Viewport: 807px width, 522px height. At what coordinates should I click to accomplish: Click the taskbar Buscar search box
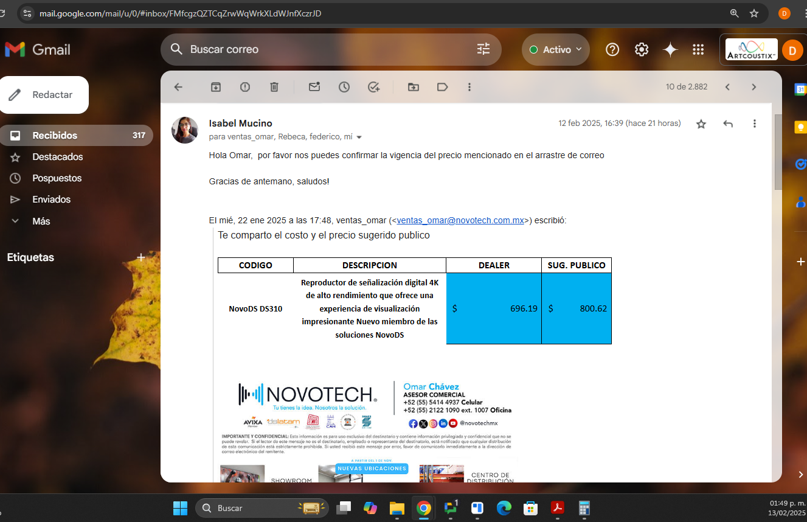coord(261,508)
